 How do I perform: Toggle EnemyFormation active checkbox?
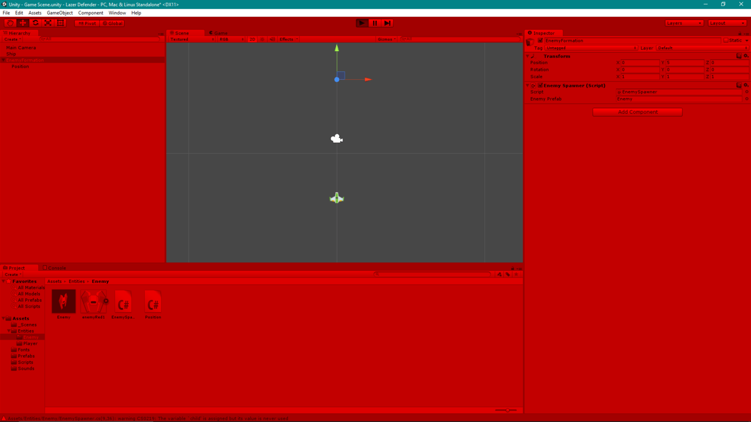point(540,41)
